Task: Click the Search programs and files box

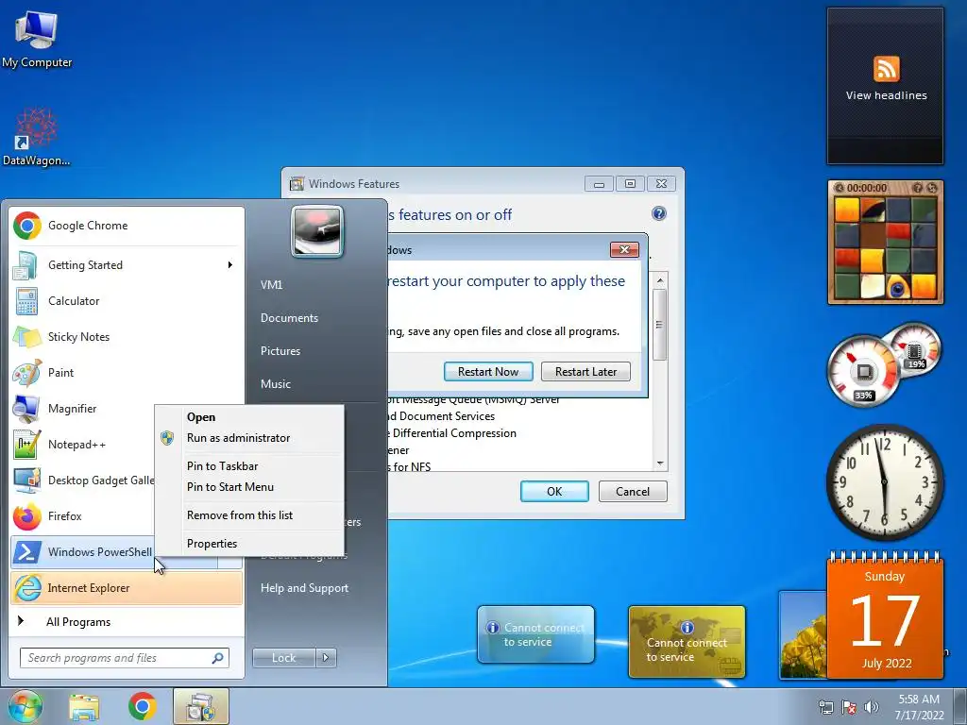Action: [124, 658]
